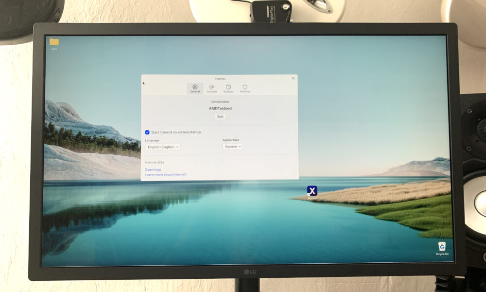
Task: Select the Antivirus tab label
Action: pyautogui.click(x=245, y=91)
